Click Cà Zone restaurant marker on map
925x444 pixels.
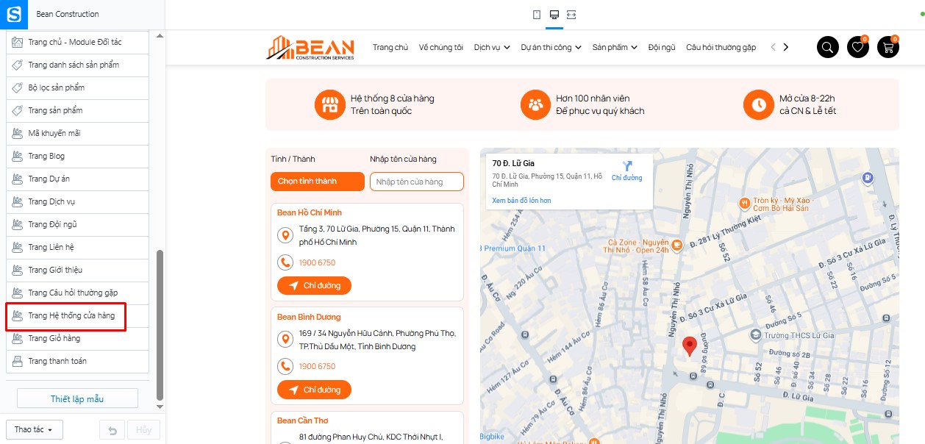click(676, 245)
